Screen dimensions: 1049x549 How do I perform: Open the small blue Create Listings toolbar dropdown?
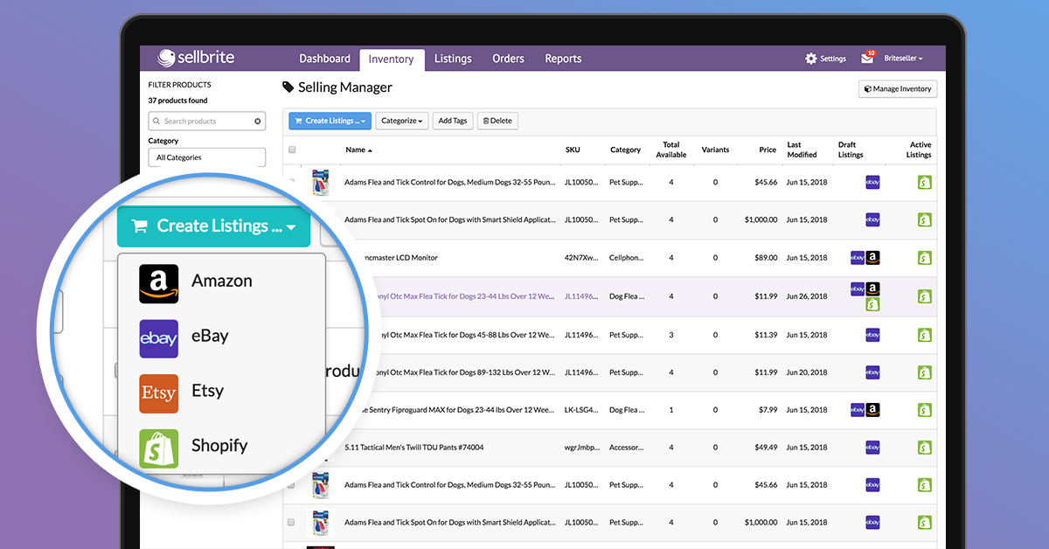point(330,121)
